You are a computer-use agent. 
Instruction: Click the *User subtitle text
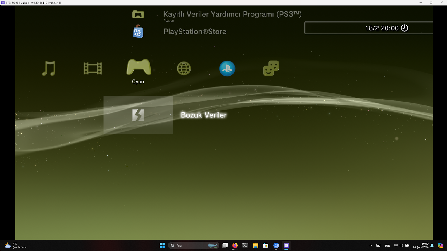click(x=169, y=21)
